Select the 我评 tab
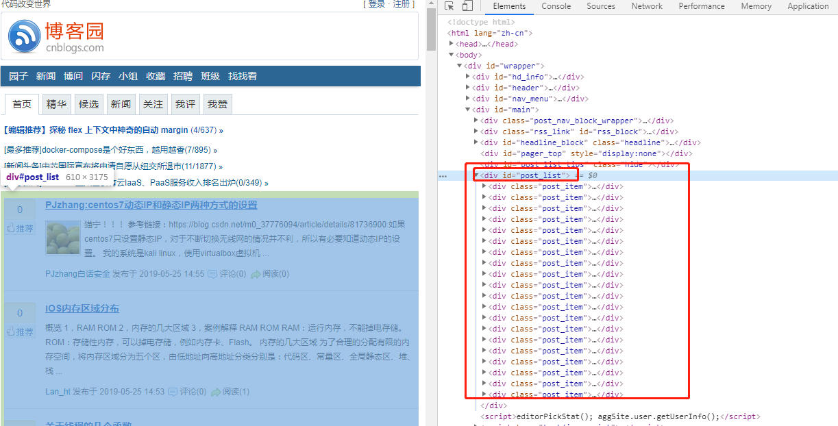Screen dimensions: 838x426 click(x=185, y=104)
